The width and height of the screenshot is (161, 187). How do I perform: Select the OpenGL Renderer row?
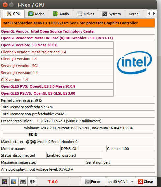click(78, 38)
